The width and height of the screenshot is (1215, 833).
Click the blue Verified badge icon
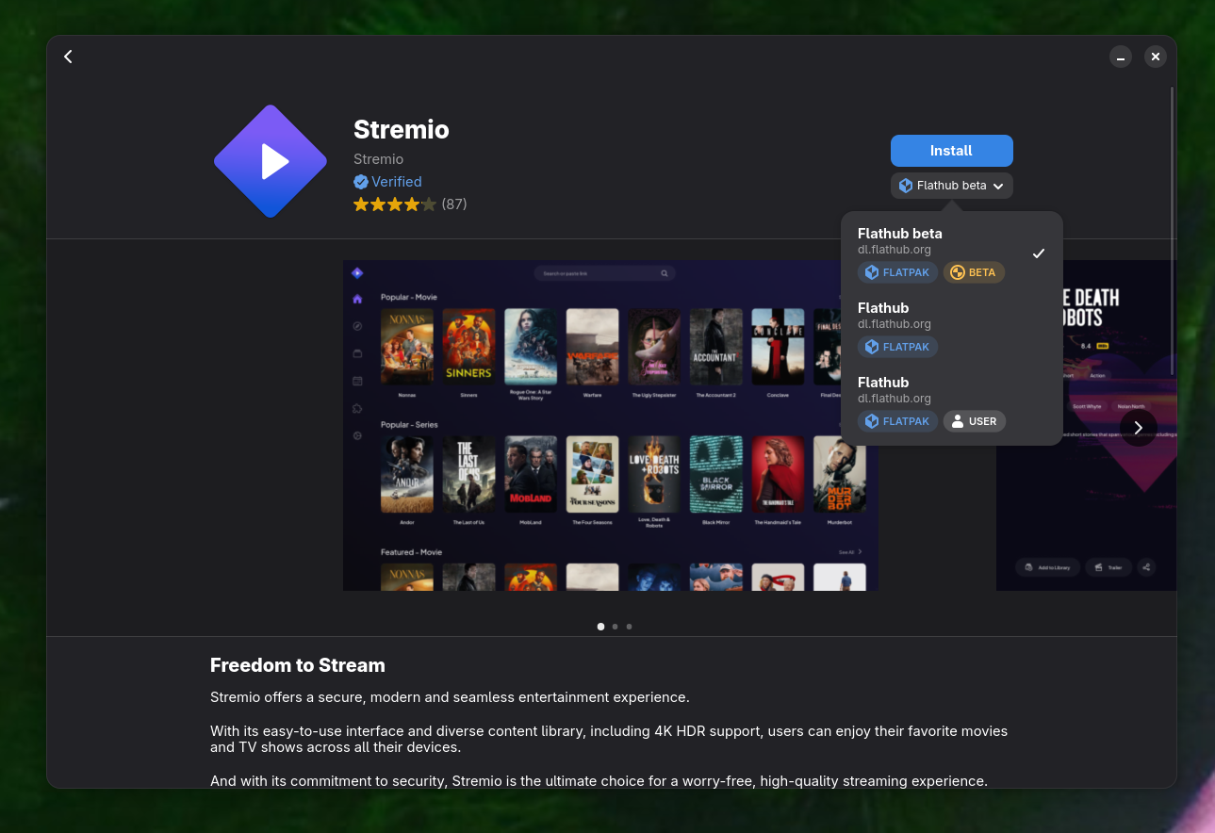point(361,182)
